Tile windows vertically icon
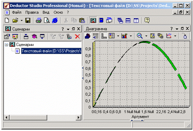Image resolution: width=193 pixels, height=131 pixels. pyautogui.click(x=136, y=20)
